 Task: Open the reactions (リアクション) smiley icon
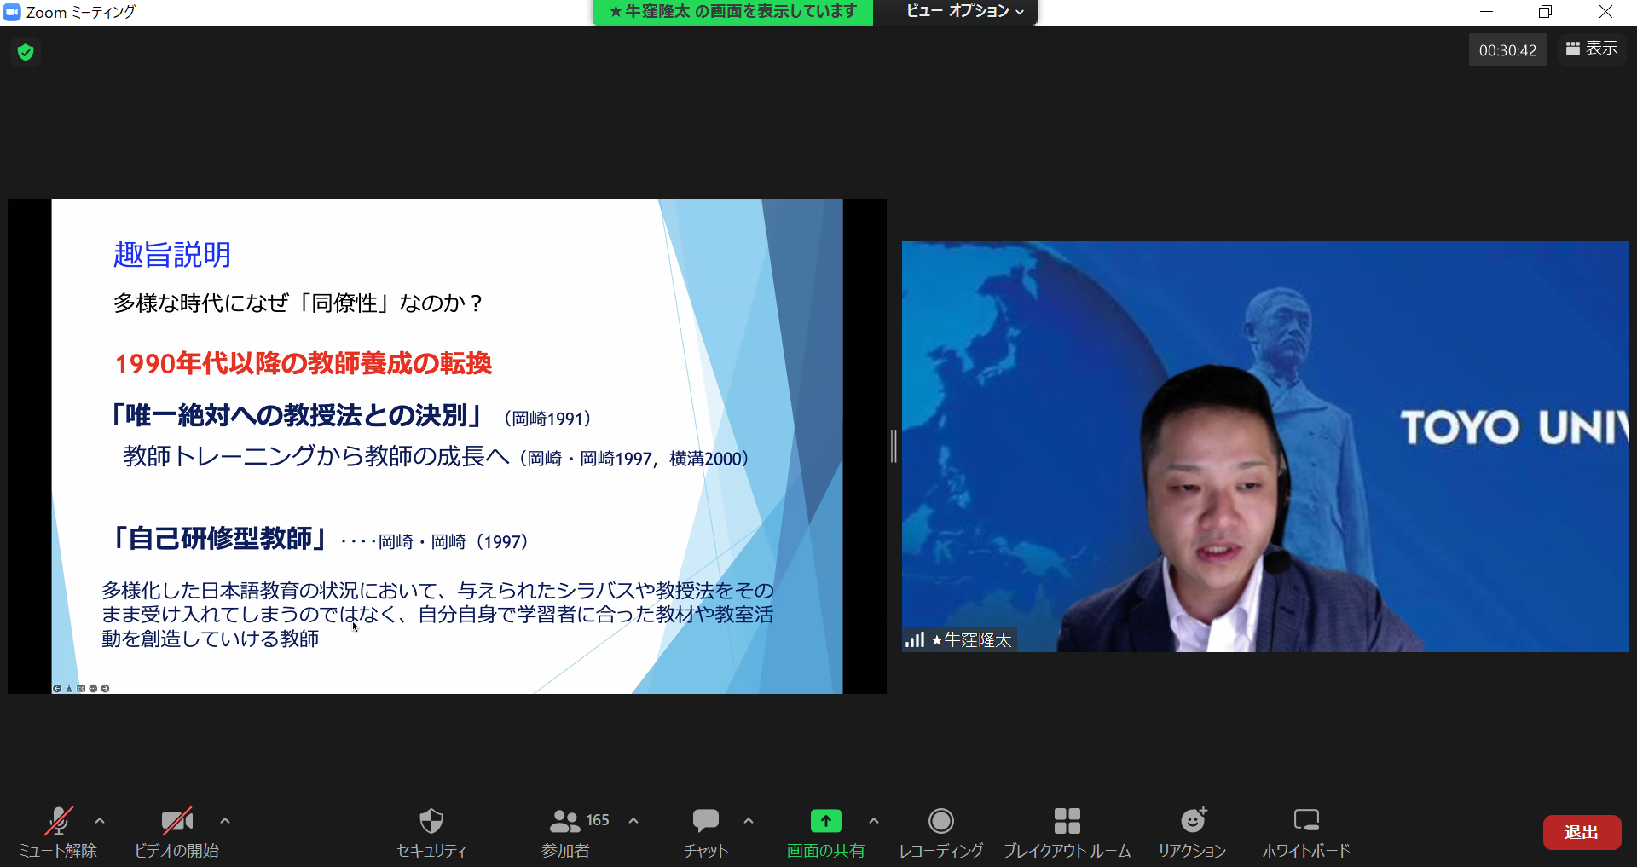click(x=1192, y=822)
